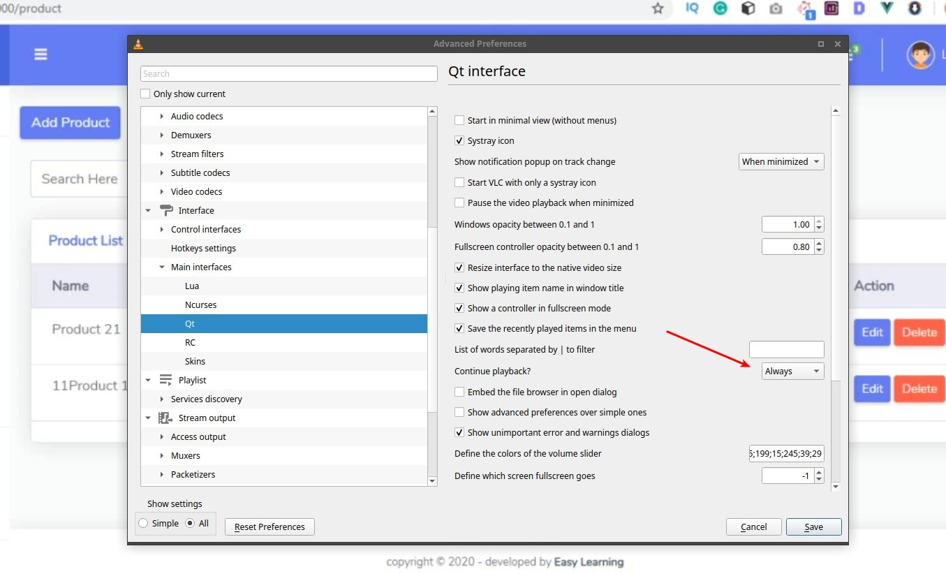
Task: Click the notification icon with green 3 badge
Action: click(x=853, y=52)
